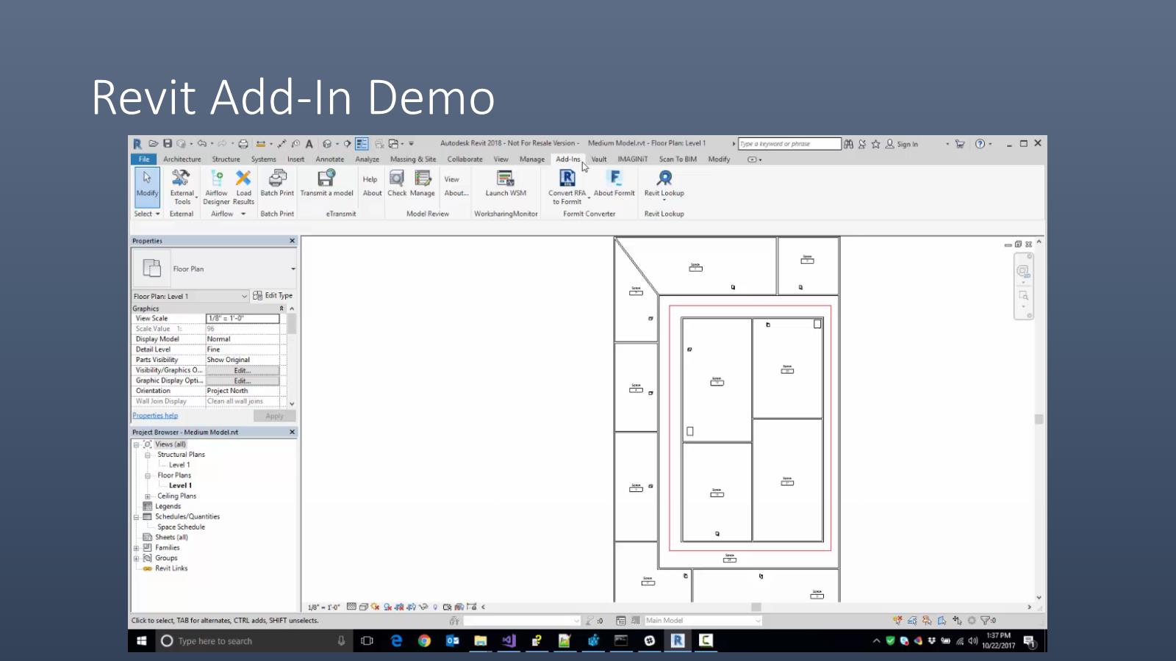The width and height of the screenshot is (1176, 661).
Task: Save project using quick access Save icon
Action: 168,144
